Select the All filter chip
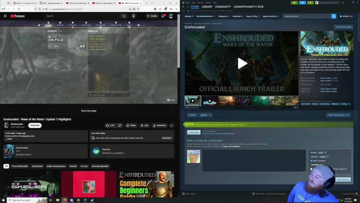Image resolution: width=360 pixels, height=203 pixels. pos(6,166)
